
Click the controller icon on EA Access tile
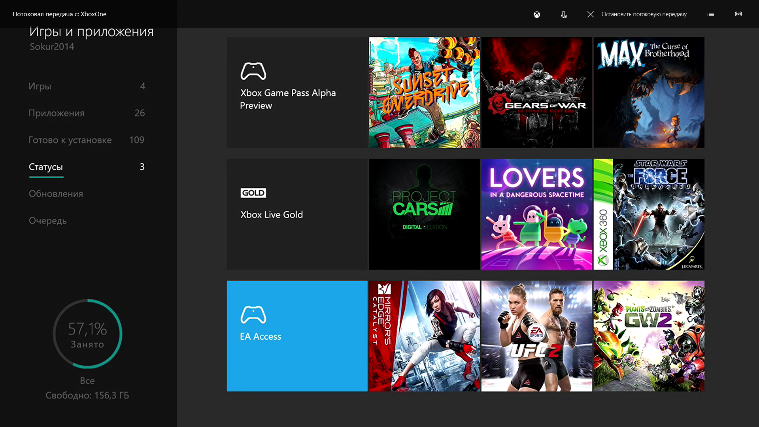pyautogui.click(x=253, y=315)
